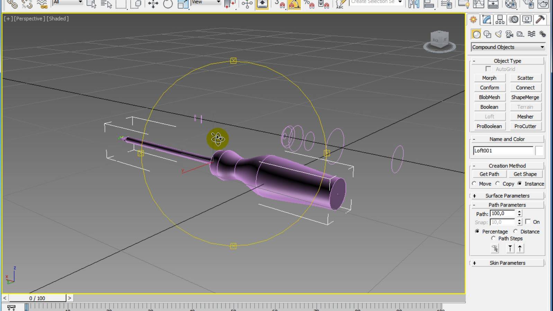553x311 pixels.
Task: Select the Shapes category icon
Action: pyautogui.click(x=487, y=34)
